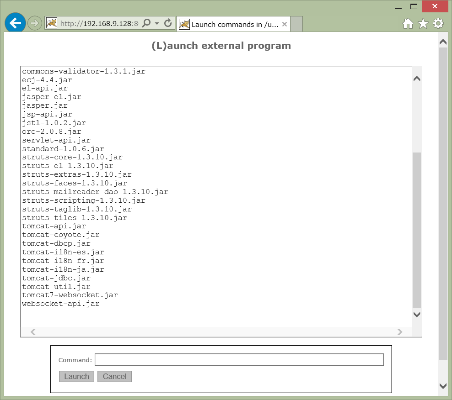Click output box scroll-right arrow
The height and width of the screenshot is (400, 452).
tap(399, 332)
